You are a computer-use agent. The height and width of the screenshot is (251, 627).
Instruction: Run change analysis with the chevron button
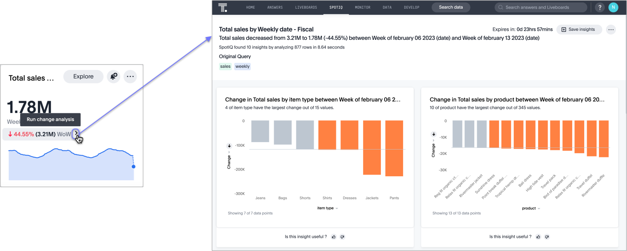tap(76, 134)
